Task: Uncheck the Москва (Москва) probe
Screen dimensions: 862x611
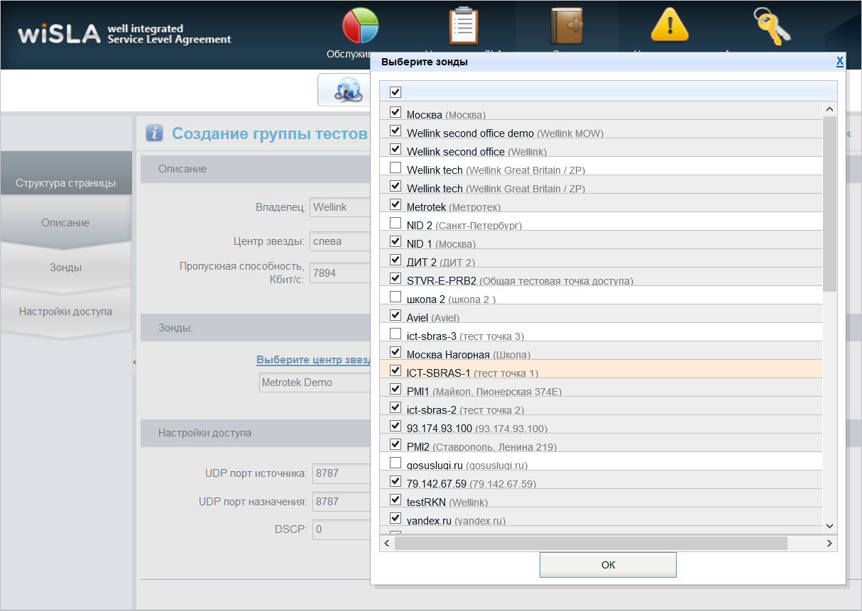Action: click(x=395, y=112)
